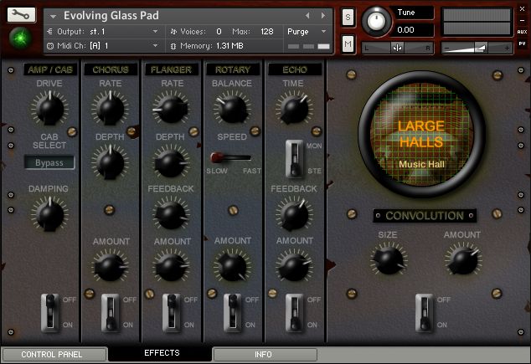Go to the previous instrument preset arrow
The height and width of the screenshot is (364, 531).
pos(307,16)
